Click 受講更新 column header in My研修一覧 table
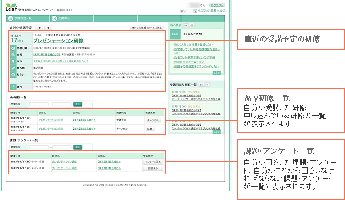 tap(150, 113)
